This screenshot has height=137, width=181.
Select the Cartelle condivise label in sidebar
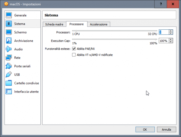[x=27, y=83]
